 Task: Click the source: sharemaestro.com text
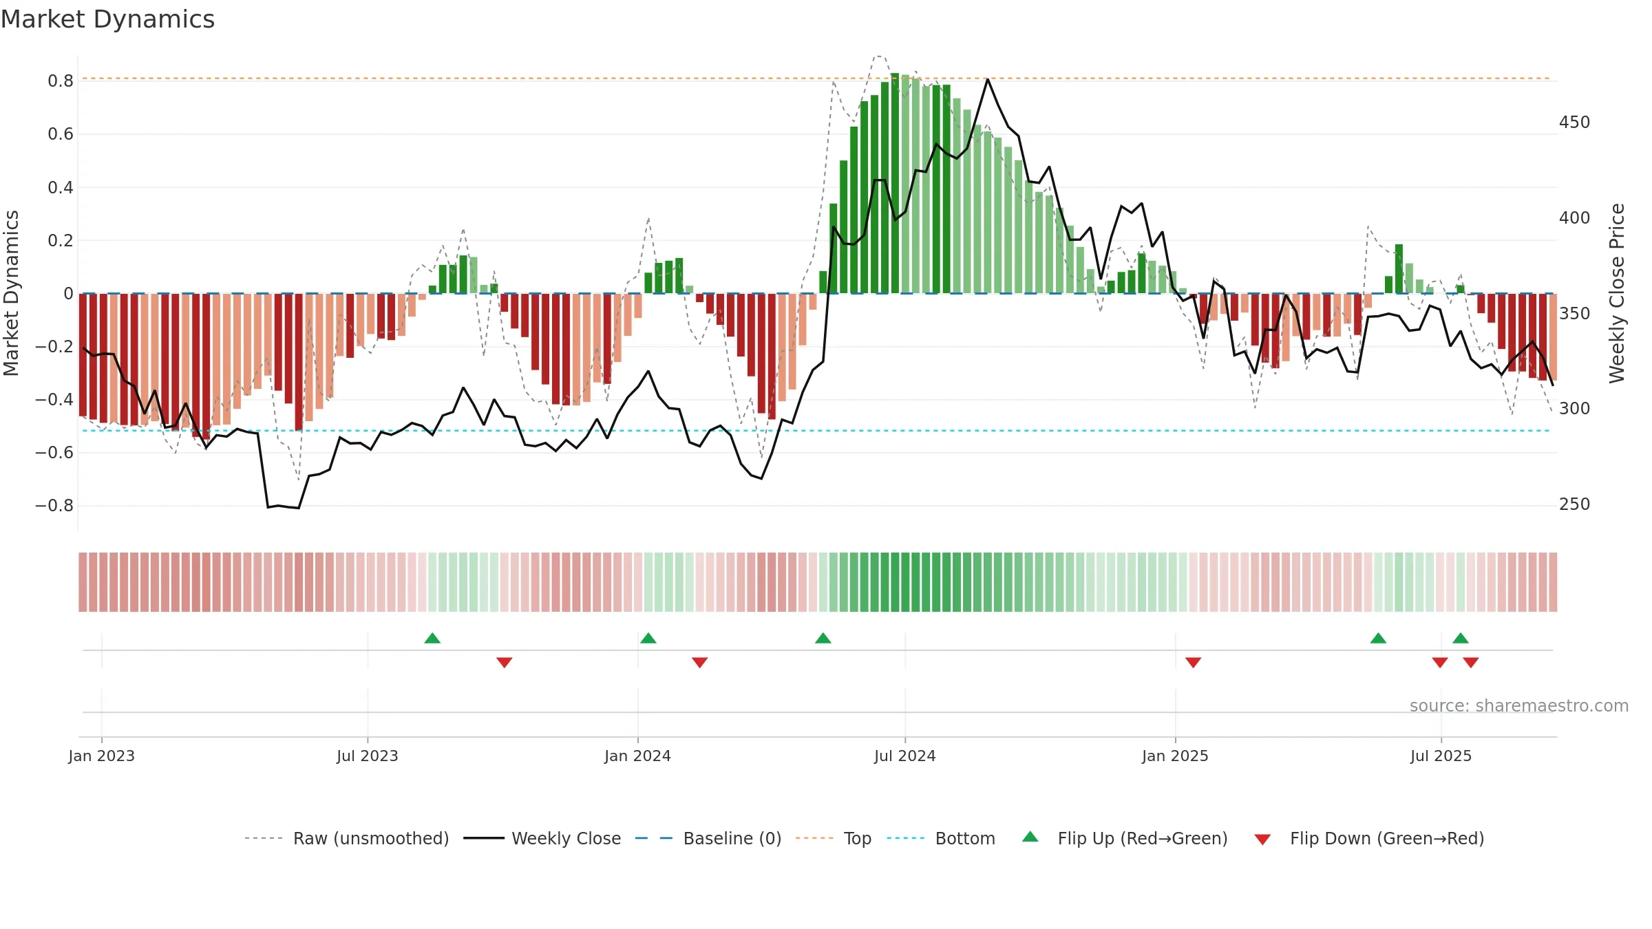(x=1519, y=705)
